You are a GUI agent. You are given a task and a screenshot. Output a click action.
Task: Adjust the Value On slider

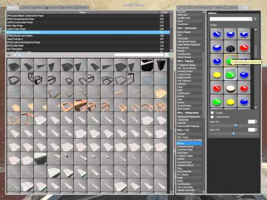point(235,126)
